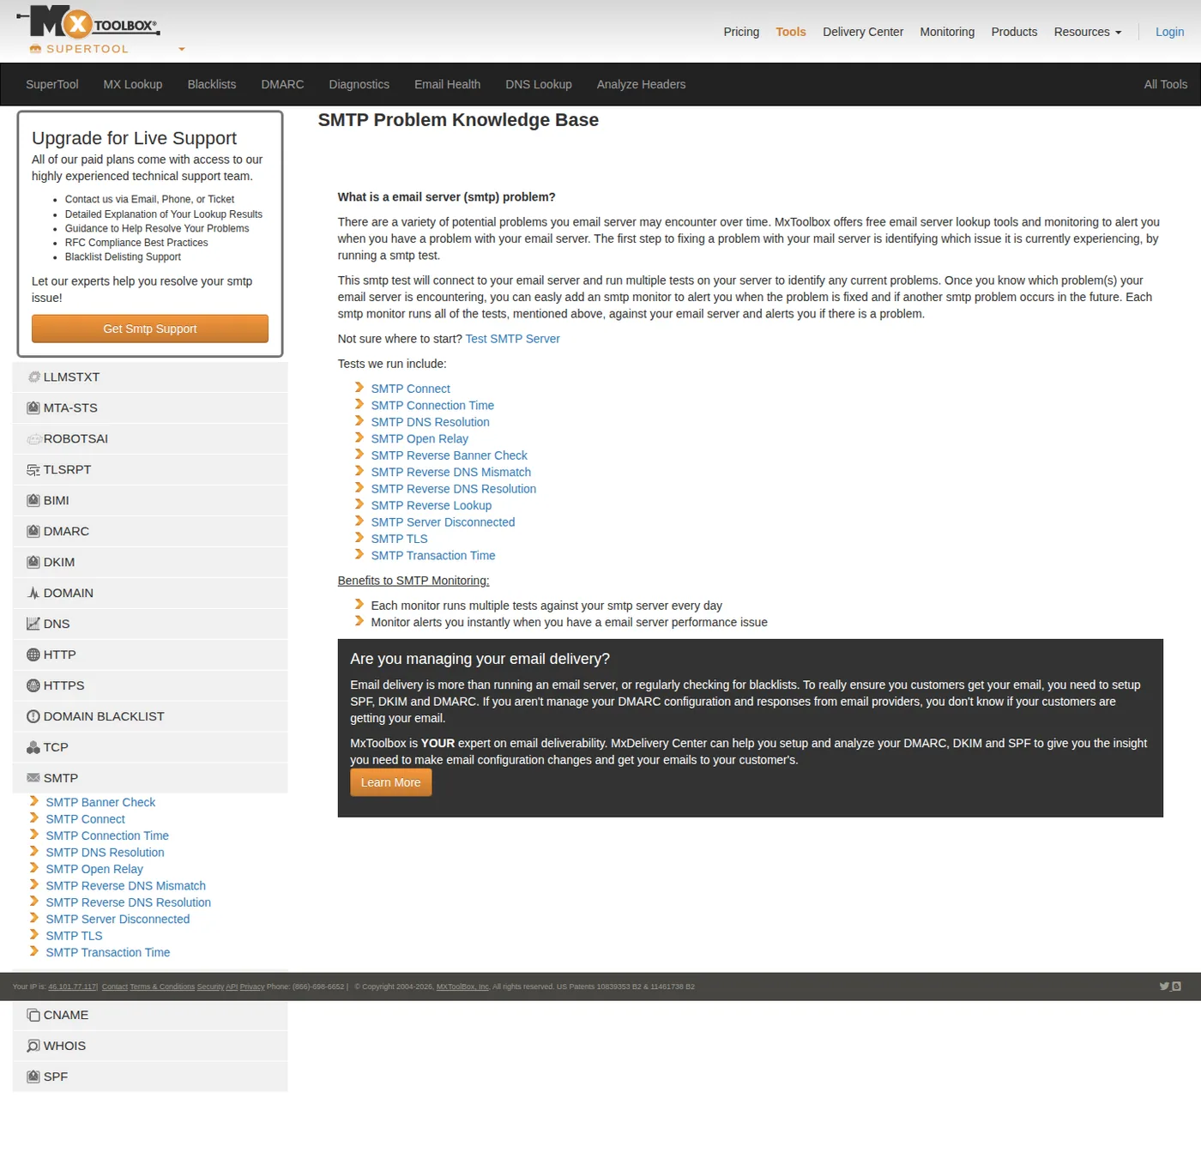Open the Analyze Headers tab
This screenshot has width=1201, height=1176.
pos(641,84)
